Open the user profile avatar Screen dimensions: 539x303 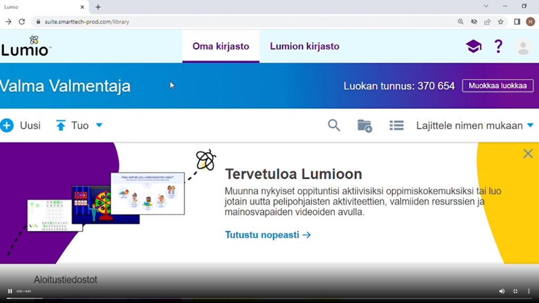coord(523,47)
